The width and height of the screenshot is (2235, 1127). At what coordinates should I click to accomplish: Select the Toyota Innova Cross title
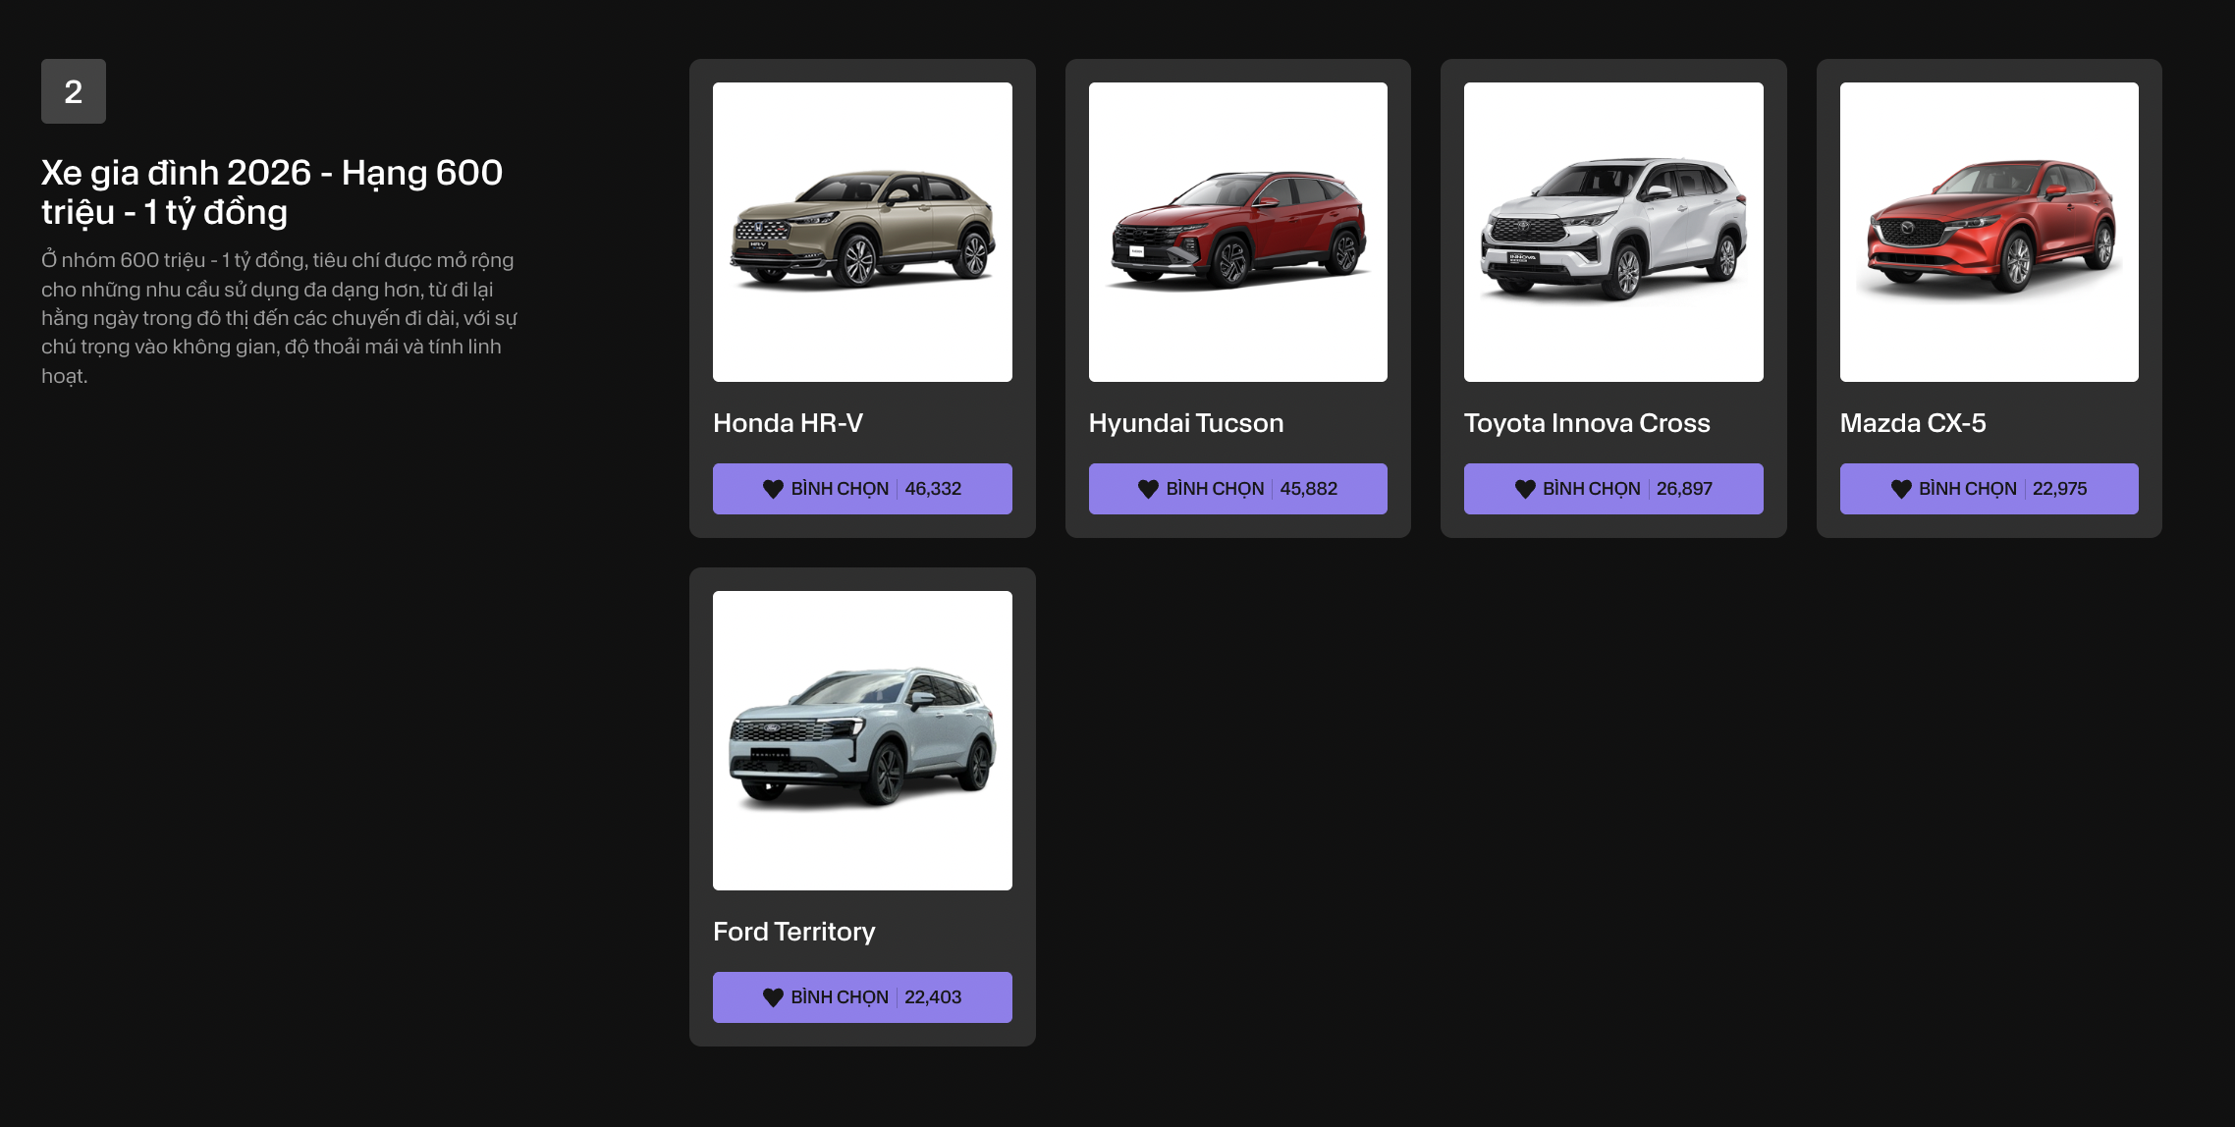click(x=1587, y=423)
